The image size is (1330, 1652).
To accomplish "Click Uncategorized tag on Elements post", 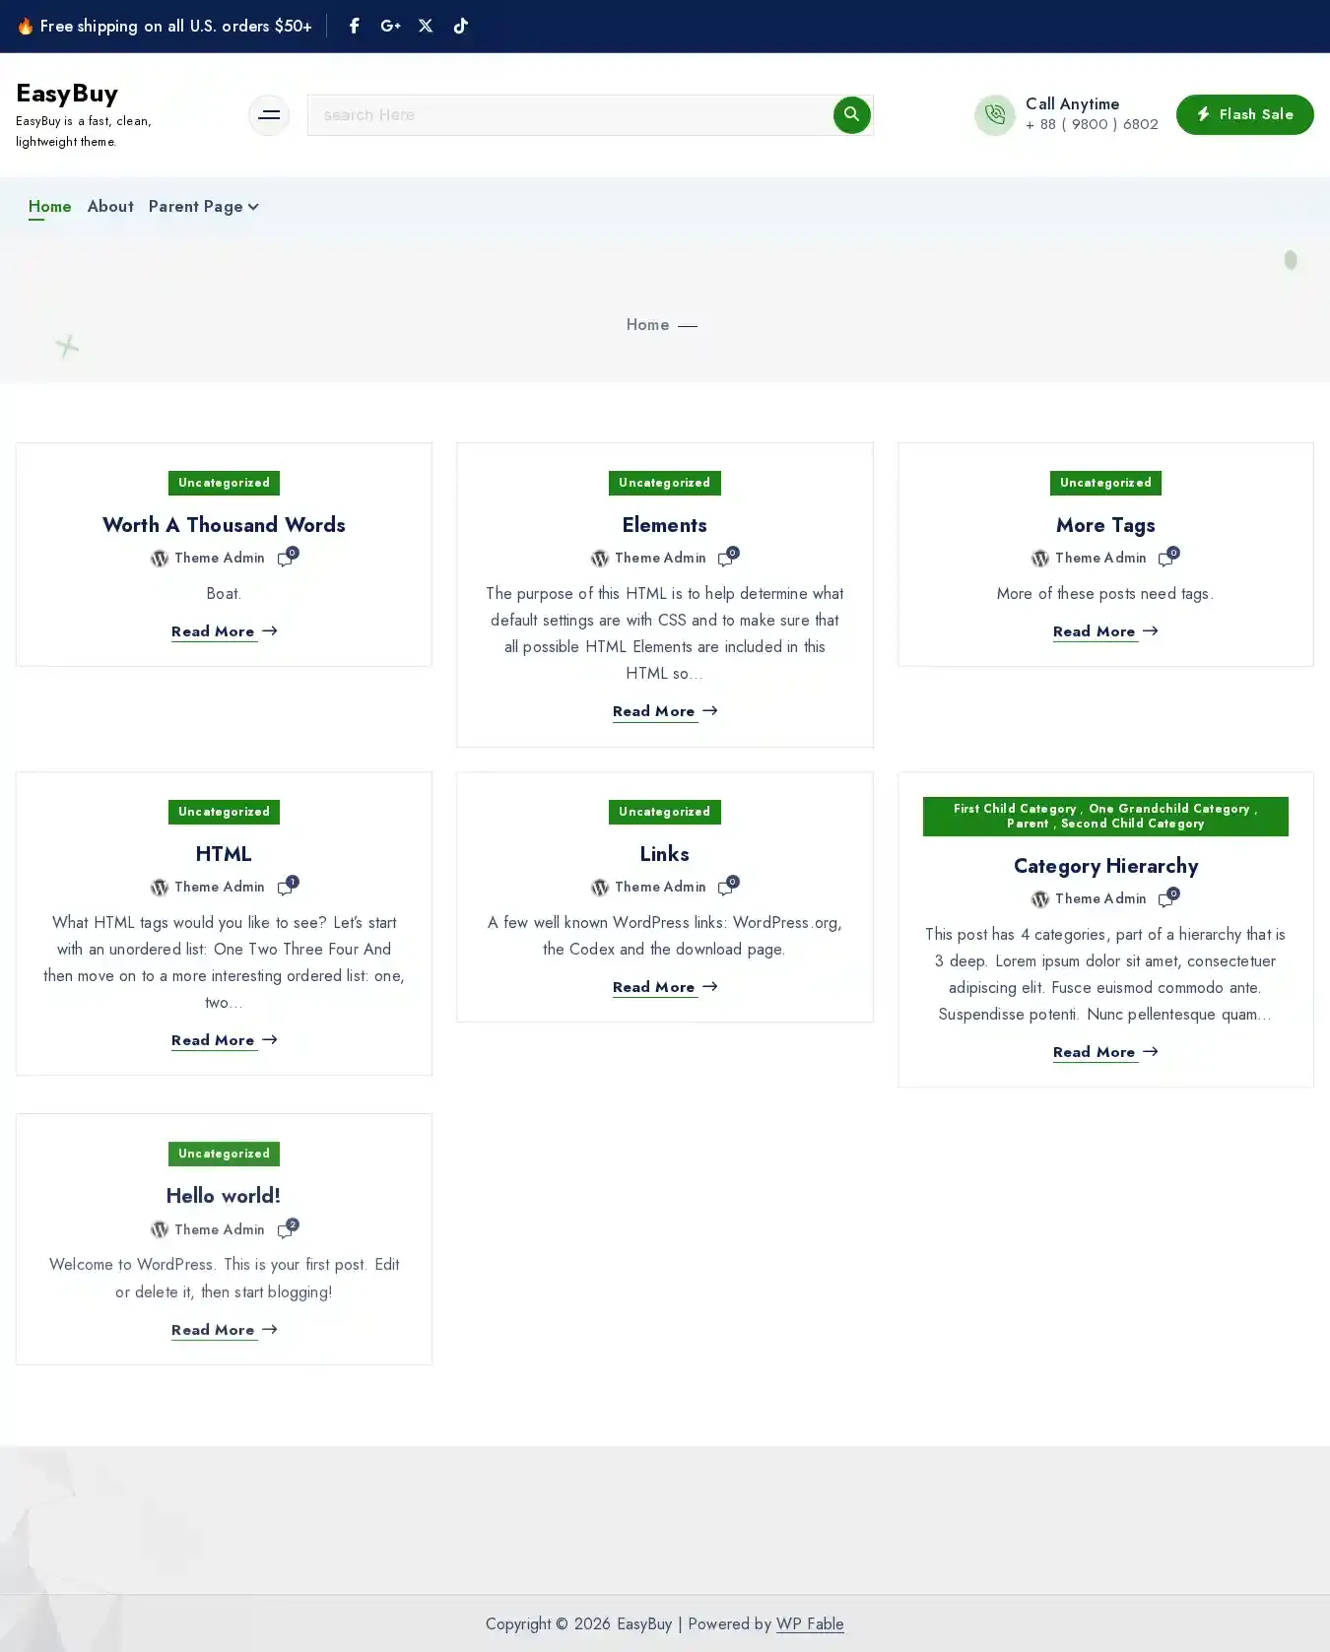I will coord(664,483).
